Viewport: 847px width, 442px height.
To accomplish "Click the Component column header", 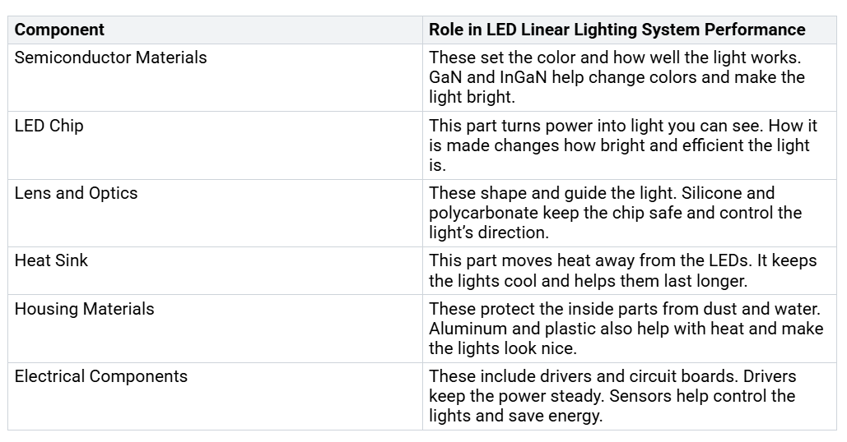I will coord(59,30).
